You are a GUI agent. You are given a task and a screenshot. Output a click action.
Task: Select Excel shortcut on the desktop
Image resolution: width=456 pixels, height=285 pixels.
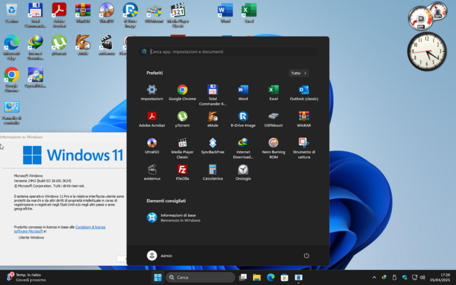(x=249, y=13)
